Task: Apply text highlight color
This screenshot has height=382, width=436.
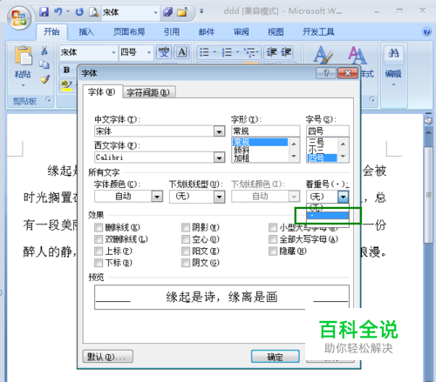Action: [67, 86]
